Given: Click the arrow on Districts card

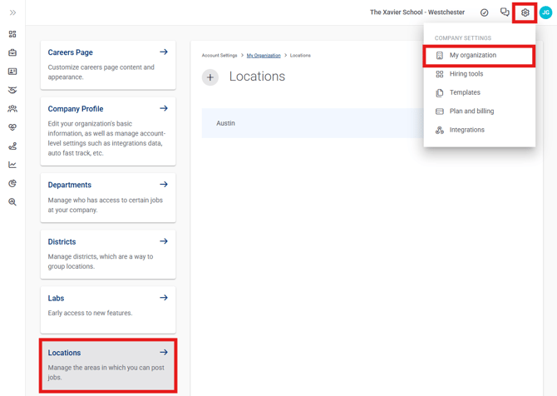Looking at the screenshot, I should 164,241.
